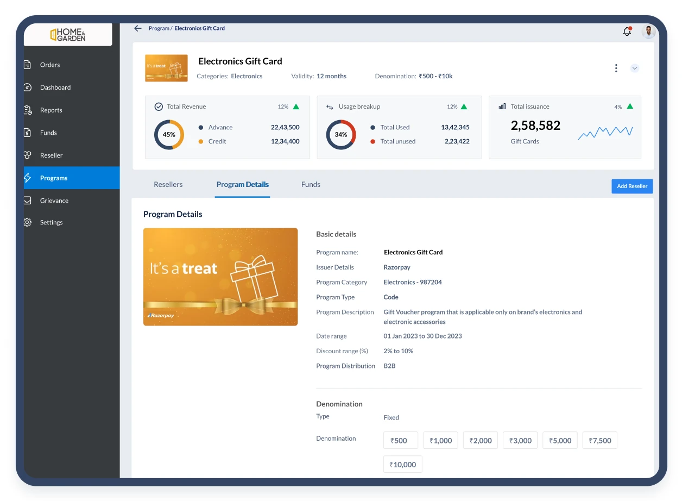Click the Settings gear icon
Image resolution: width=682 pixels, height=501 pixels.
point(28,222)
